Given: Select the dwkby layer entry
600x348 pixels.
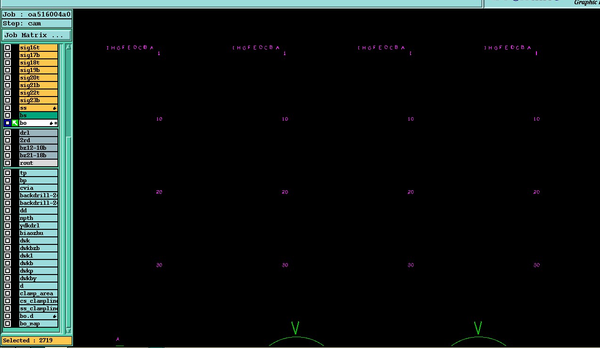Looking at the screenshot, I should 39,278.
